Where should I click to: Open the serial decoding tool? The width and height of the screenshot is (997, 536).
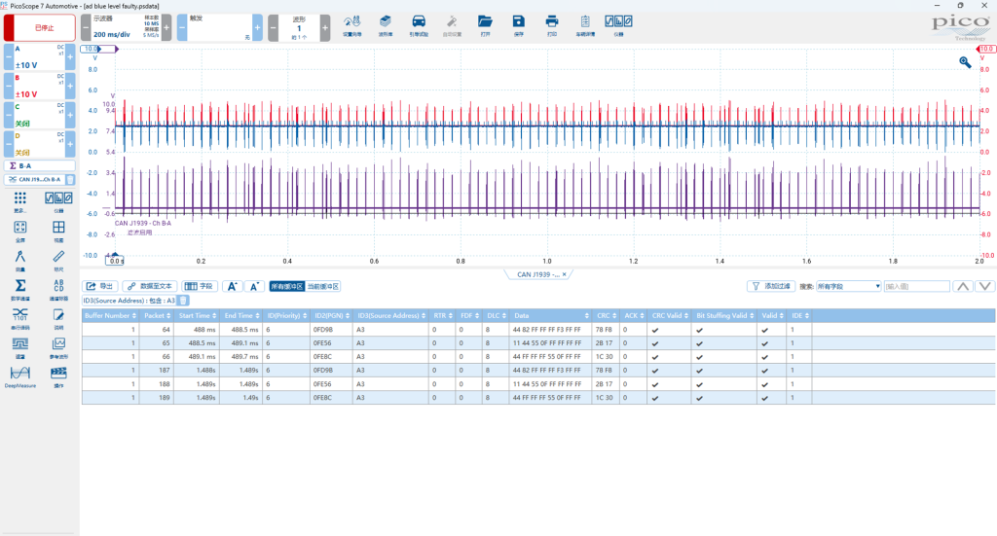[20, 317]
